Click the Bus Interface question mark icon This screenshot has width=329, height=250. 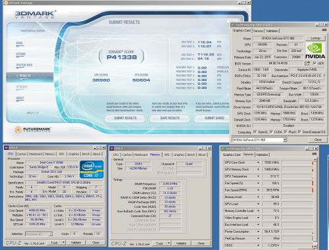coord(324,76)
